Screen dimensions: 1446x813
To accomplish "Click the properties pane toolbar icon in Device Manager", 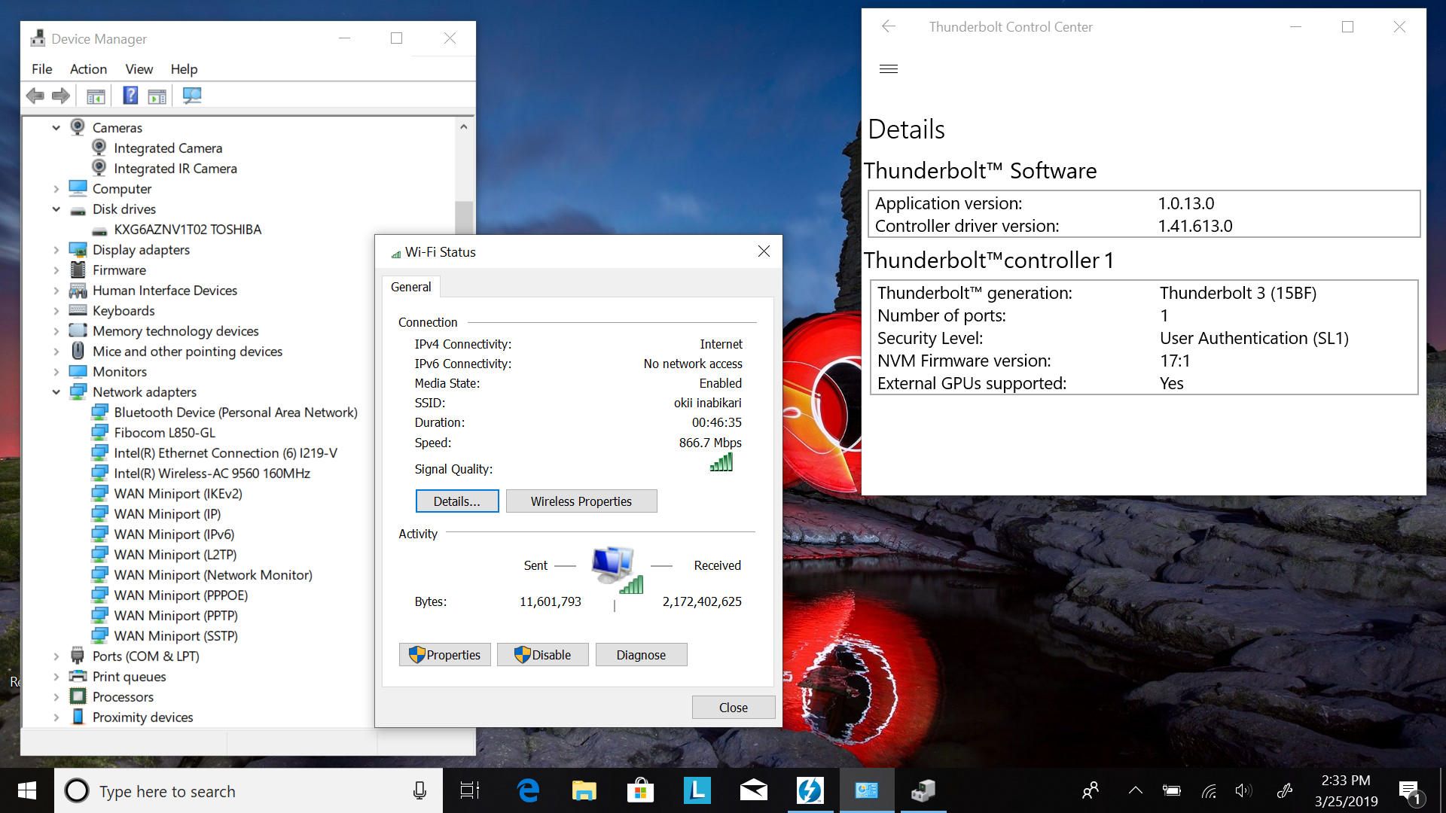I will coord(157,96).
